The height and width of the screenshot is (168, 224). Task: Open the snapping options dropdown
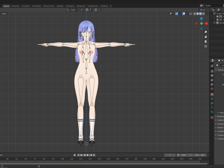pos(91,10)
